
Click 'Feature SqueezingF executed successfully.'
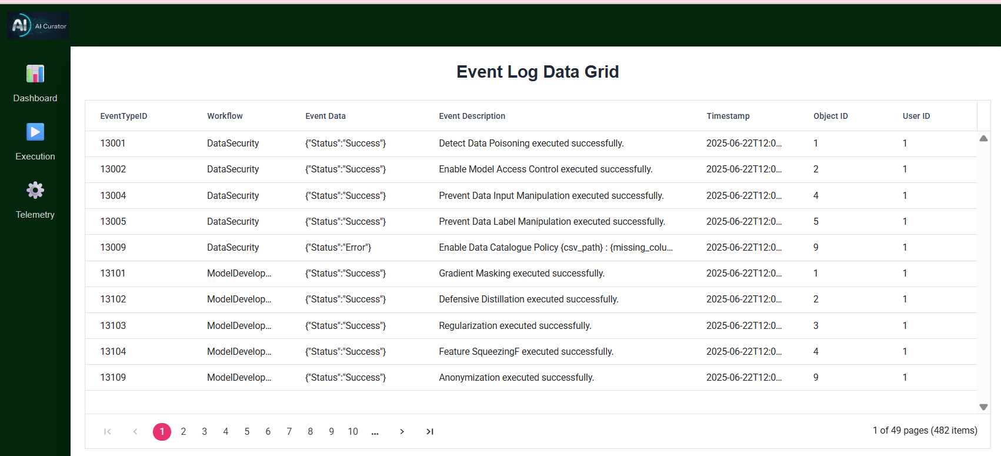[526, 351]
